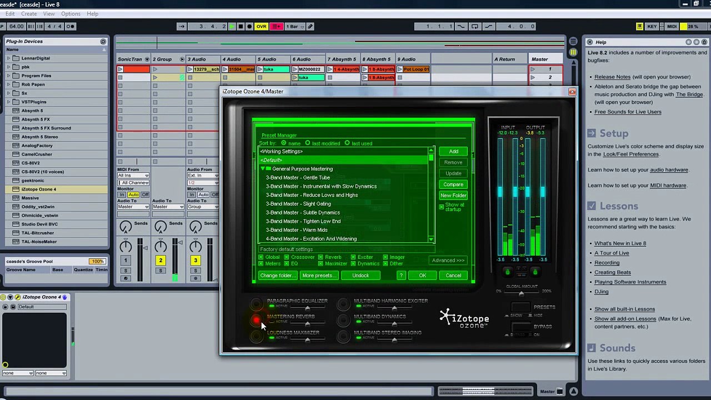711x400 pixels.
Task: Open the quantization 1 Bar dropdown
Action: pyautogui.click(x=296, y=26)
